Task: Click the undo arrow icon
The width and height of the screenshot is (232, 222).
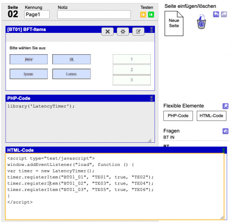Action: [x=216, y=14]
